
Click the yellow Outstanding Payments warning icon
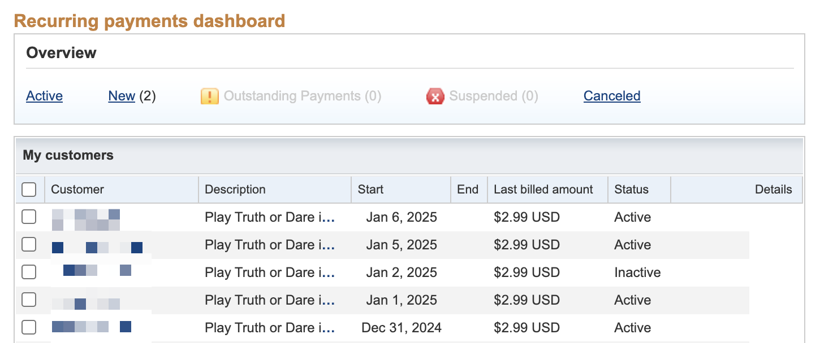coord(209,96)
